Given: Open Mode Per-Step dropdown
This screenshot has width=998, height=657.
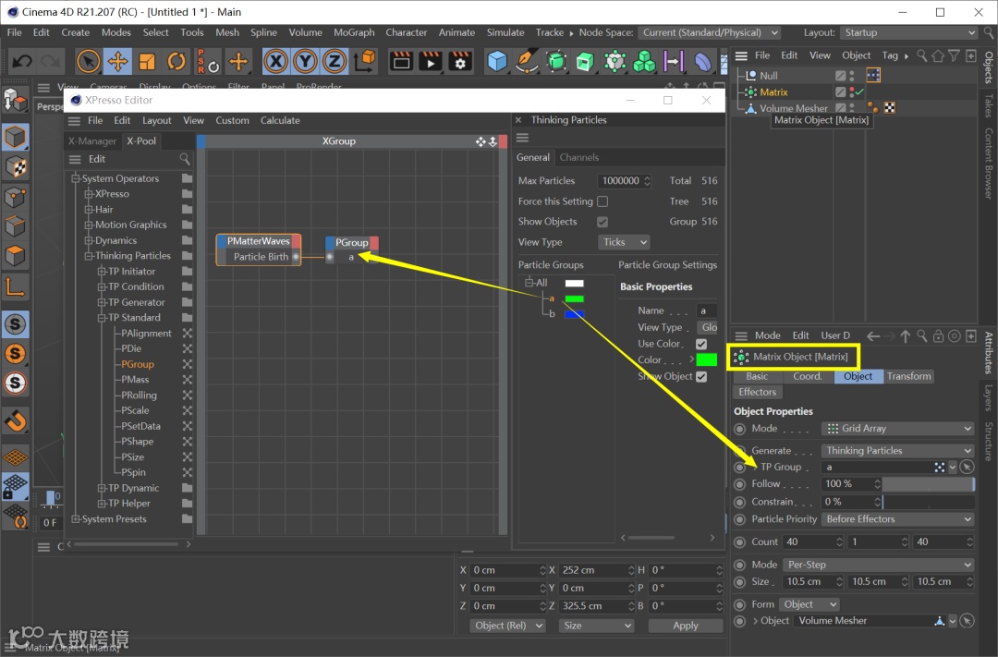Looking at the screenshot, I should (x=879, y=566).
